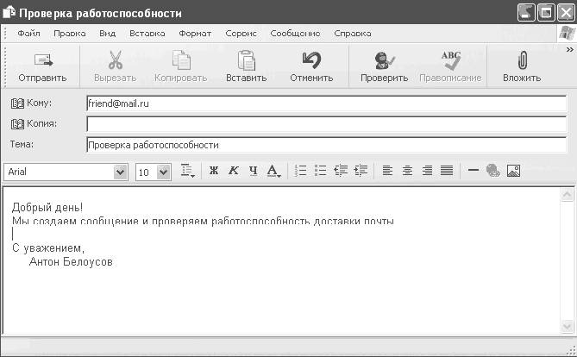Click the decrease indent icon

[x=341, y=171]
